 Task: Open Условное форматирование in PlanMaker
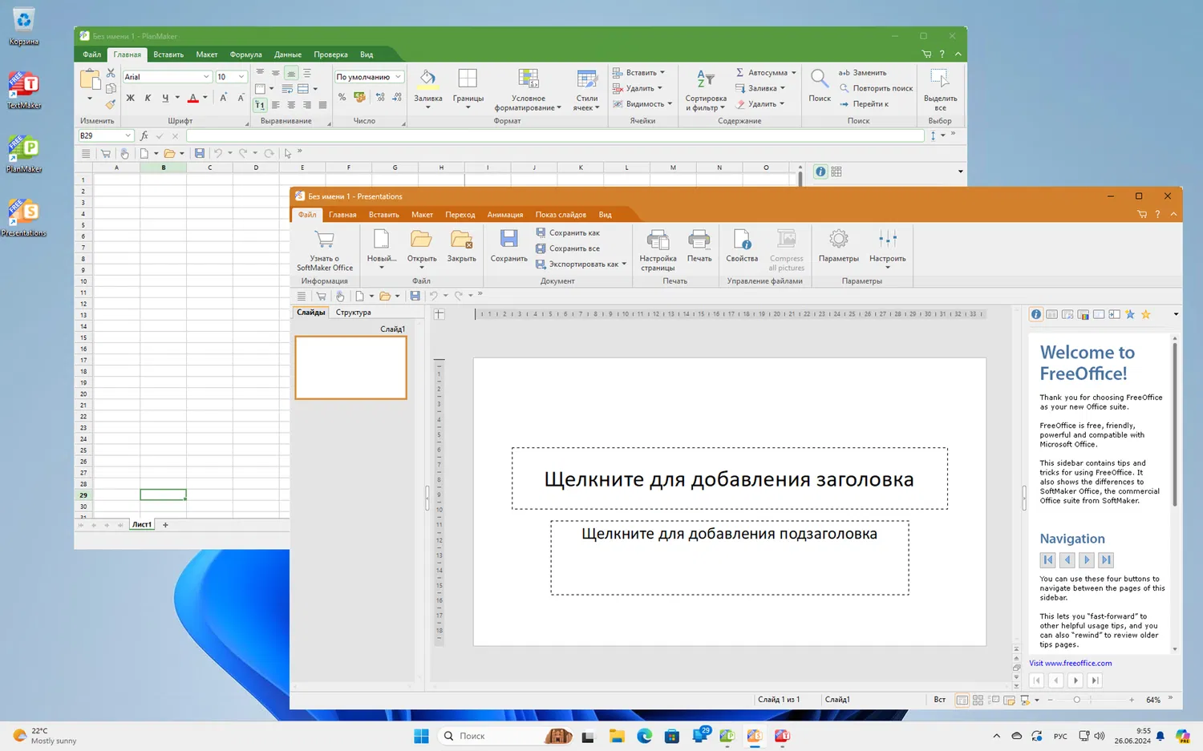(x=528, y=90)
